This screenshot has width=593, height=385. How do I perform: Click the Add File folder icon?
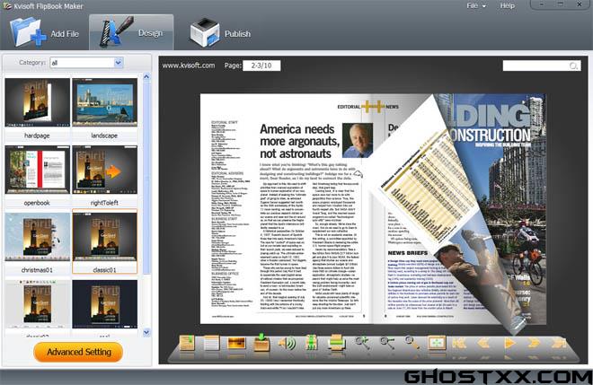27,32
